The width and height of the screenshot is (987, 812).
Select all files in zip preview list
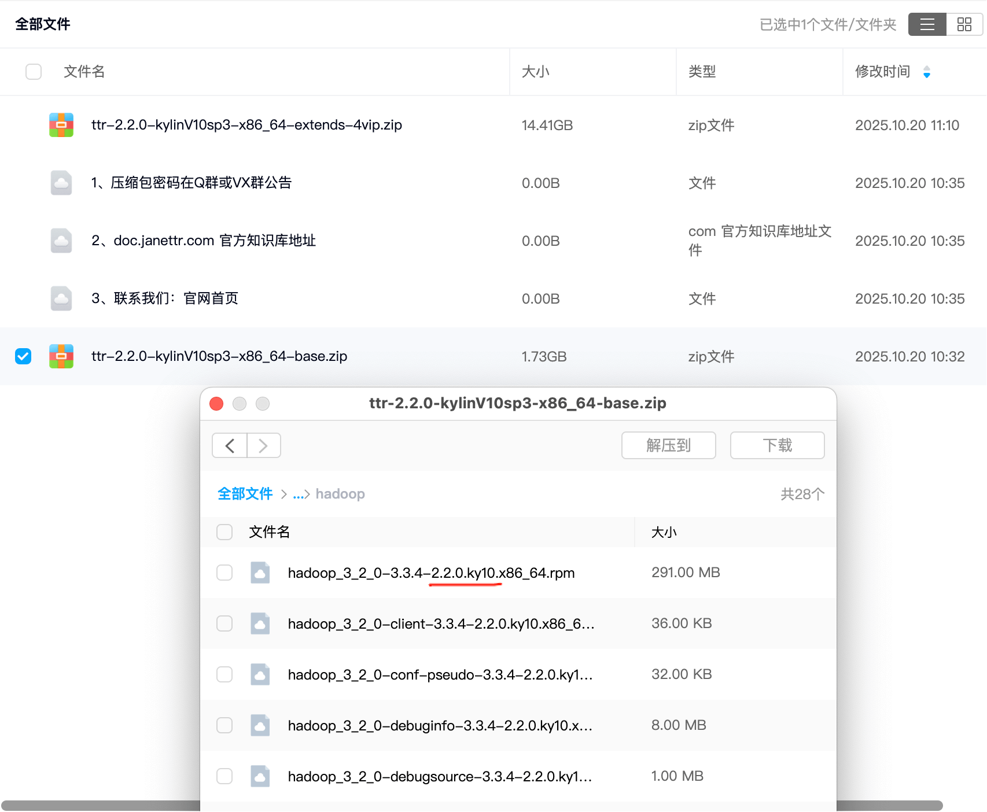click(x=224, y=532)
